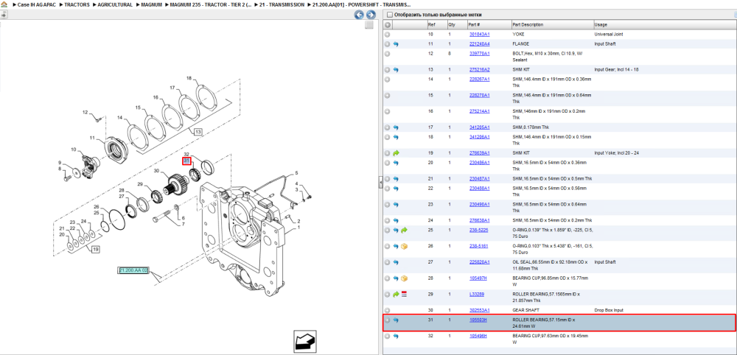Sort by the Ref column header

click(x=436, y=25)
